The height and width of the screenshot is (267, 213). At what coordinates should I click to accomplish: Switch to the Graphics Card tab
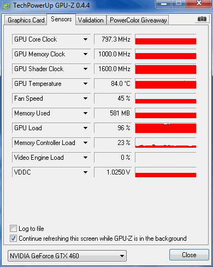click(x=26, y=20)
